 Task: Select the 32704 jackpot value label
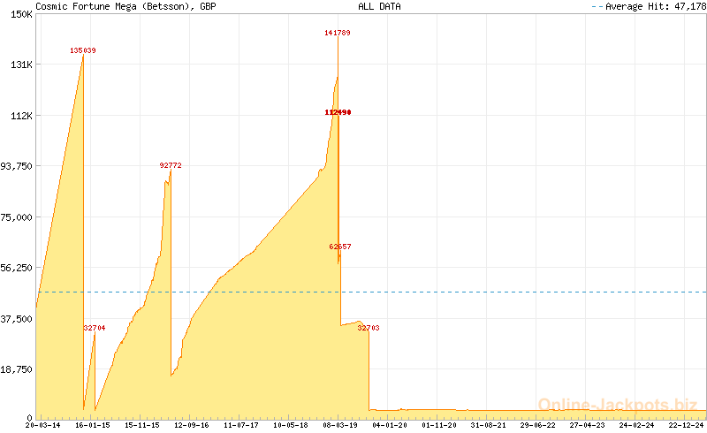95,328
